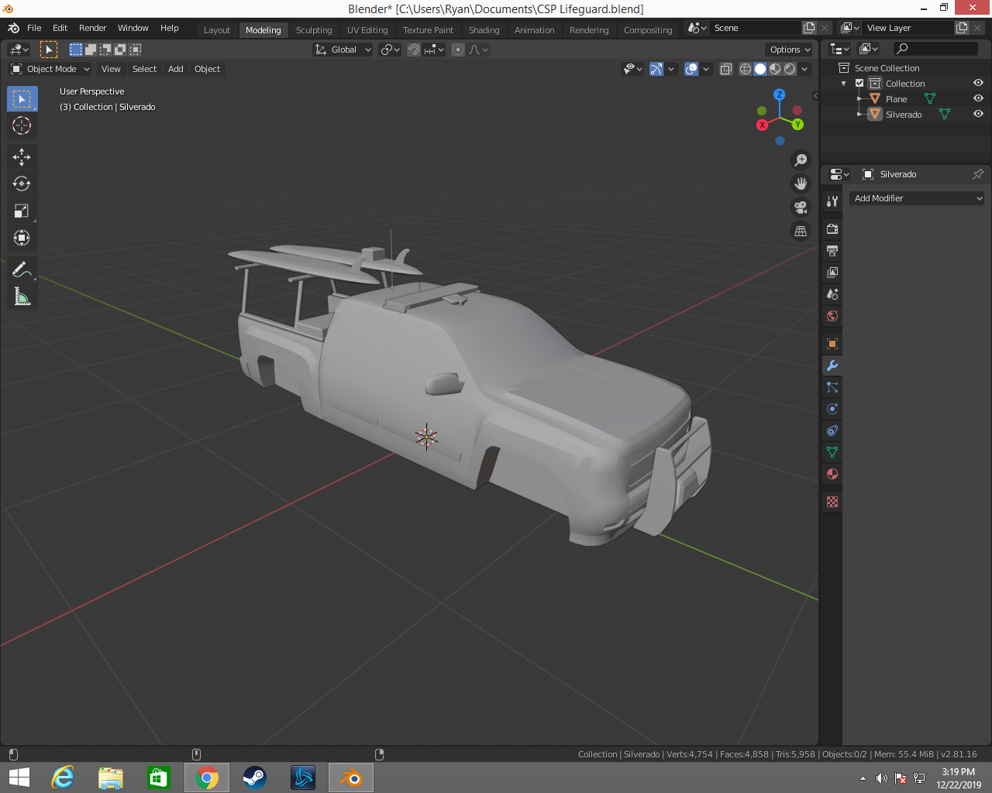992x793 pixels.
Task: Click the pan view hand icon
Action: tap(801, 184)
